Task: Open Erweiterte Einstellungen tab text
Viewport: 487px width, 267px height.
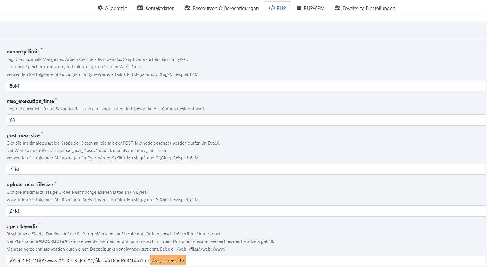Action: point(369,8)
